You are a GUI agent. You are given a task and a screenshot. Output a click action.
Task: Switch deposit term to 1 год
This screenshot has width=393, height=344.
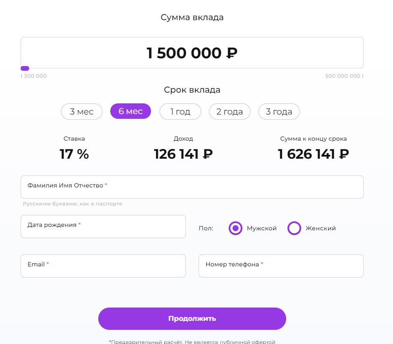pyautogui.click(x=180, y=112)
